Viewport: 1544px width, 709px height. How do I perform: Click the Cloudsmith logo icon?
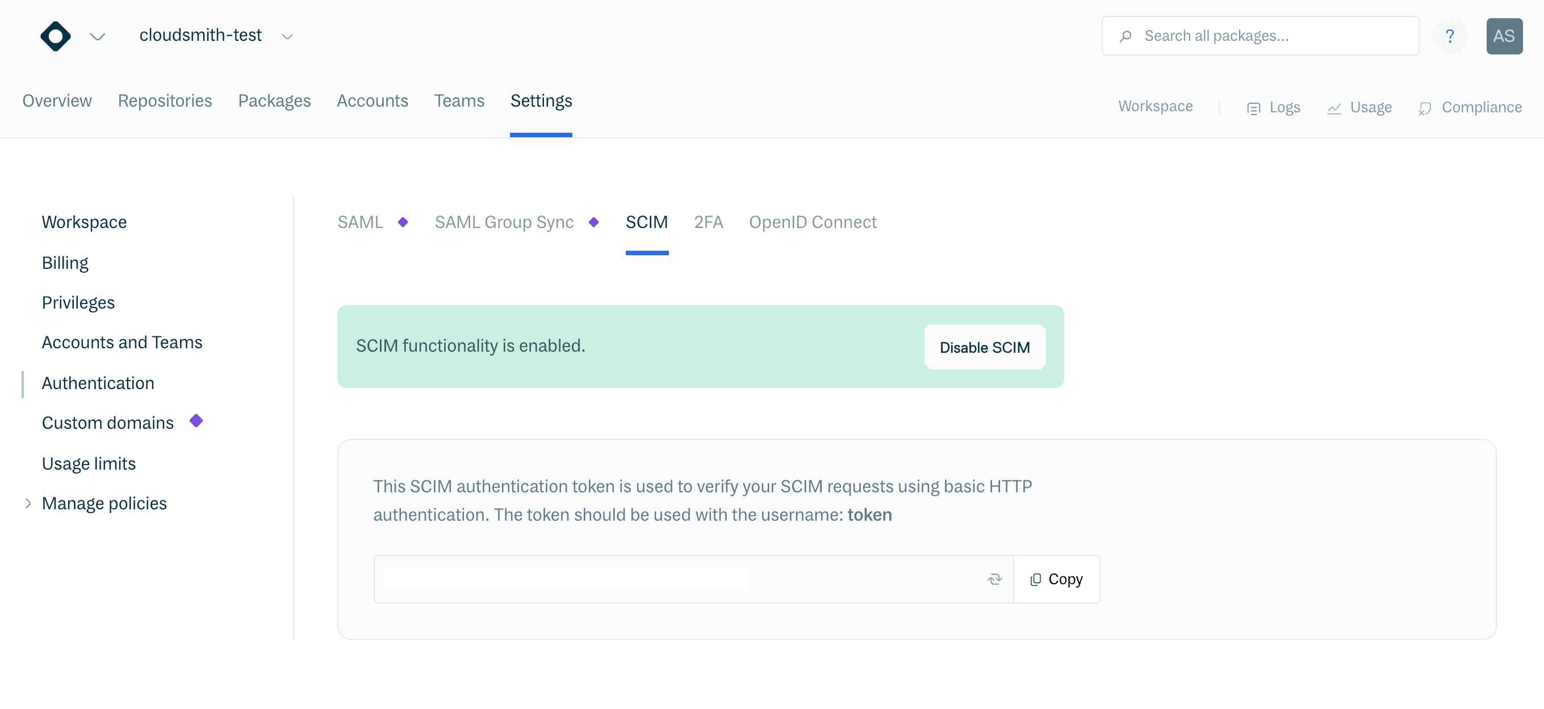[x=55, y=36]
